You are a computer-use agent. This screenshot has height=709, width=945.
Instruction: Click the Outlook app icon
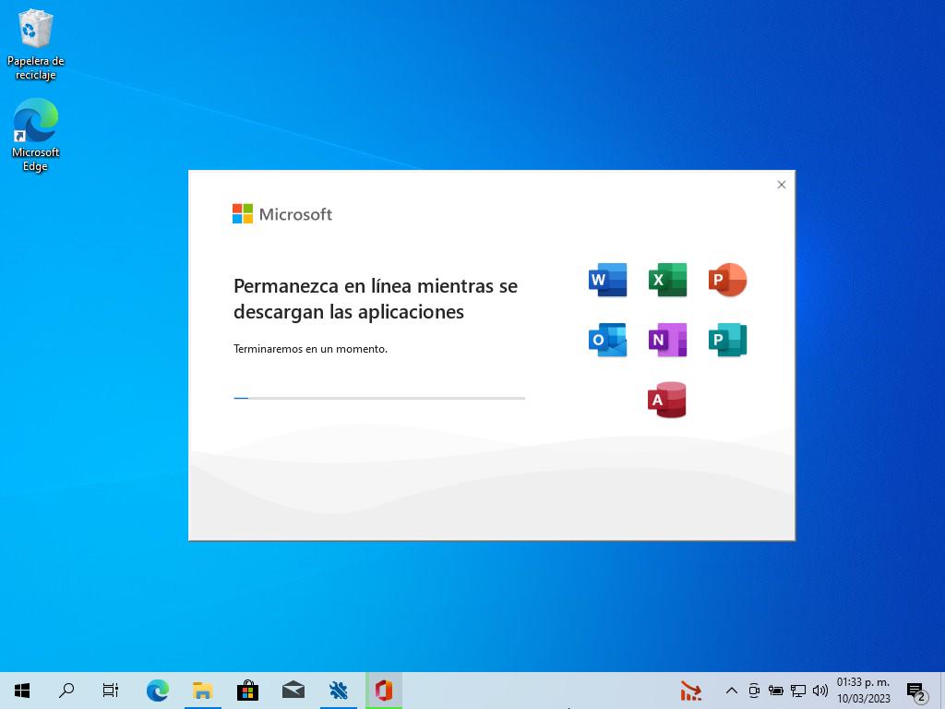(607, 340)
